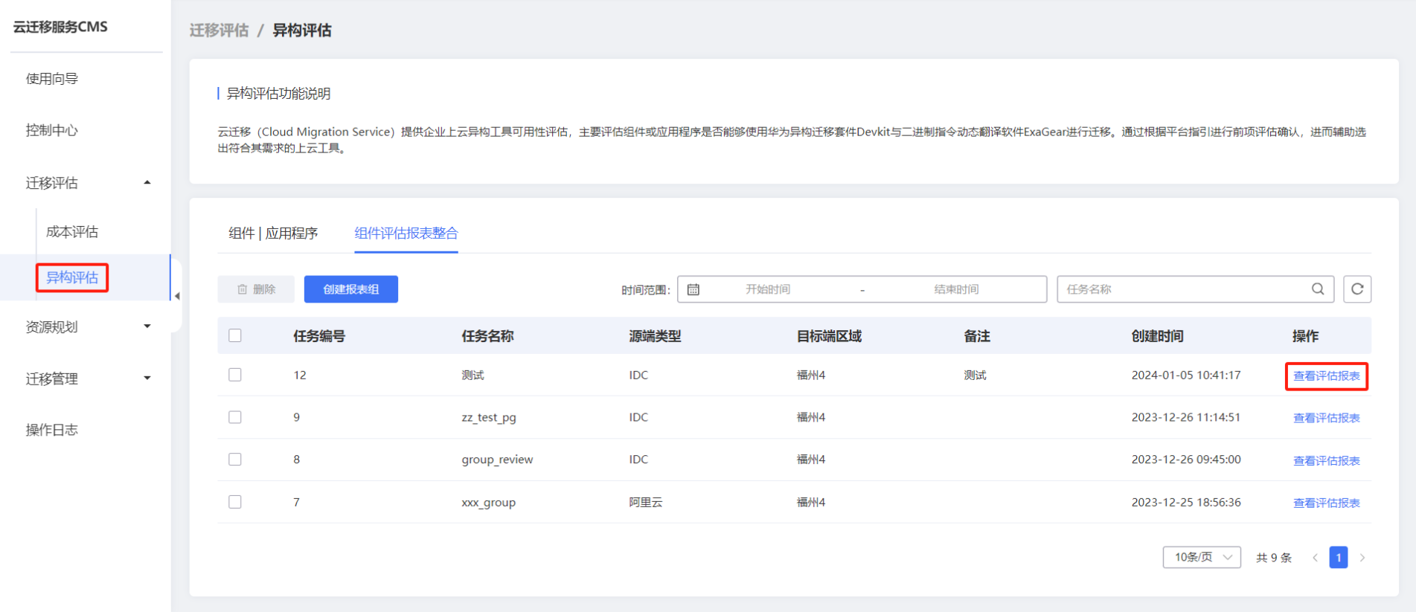Click the search magnifier icon
1416x612 pixels.
click(1317, 289)
